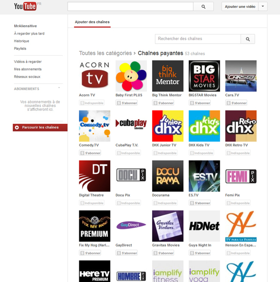Viewport: 280px width, 282px height.
Task: Open the Docu Pix logo
Action: [x=131, y=176]
